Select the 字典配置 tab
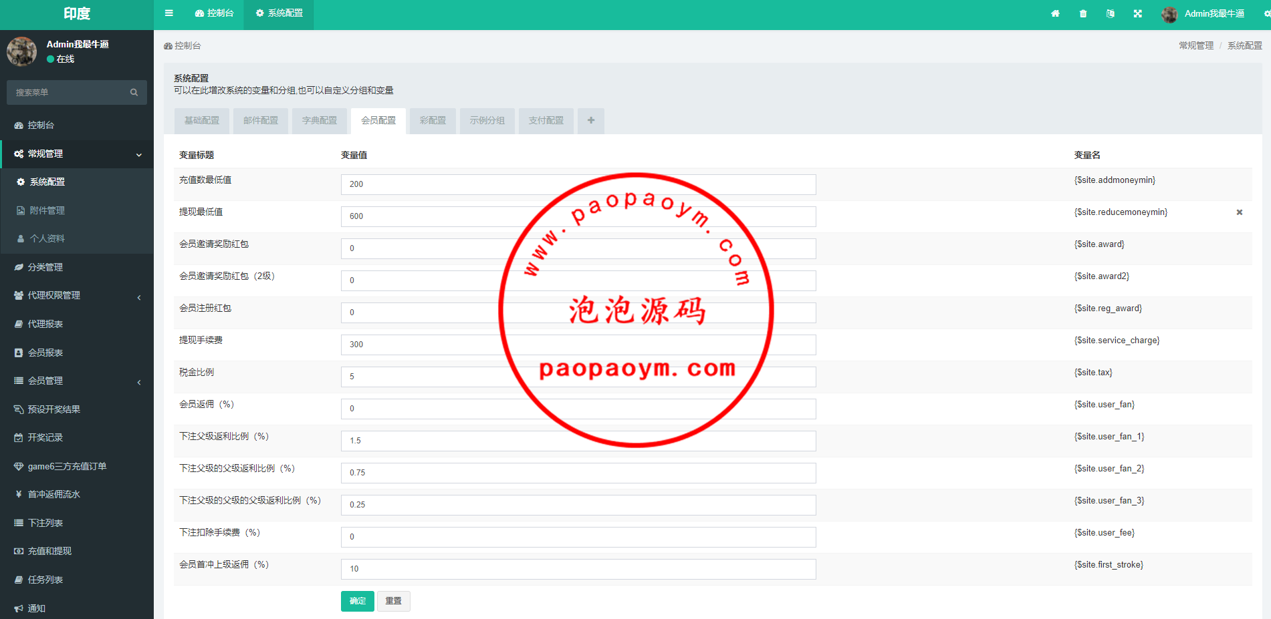The width and height of the screenshot is (1271, 619). point(320,121)
